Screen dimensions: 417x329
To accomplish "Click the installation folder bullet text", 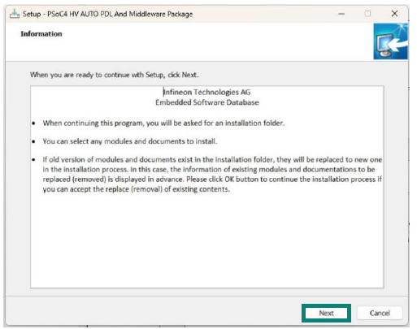I will (x=163, y=123).
